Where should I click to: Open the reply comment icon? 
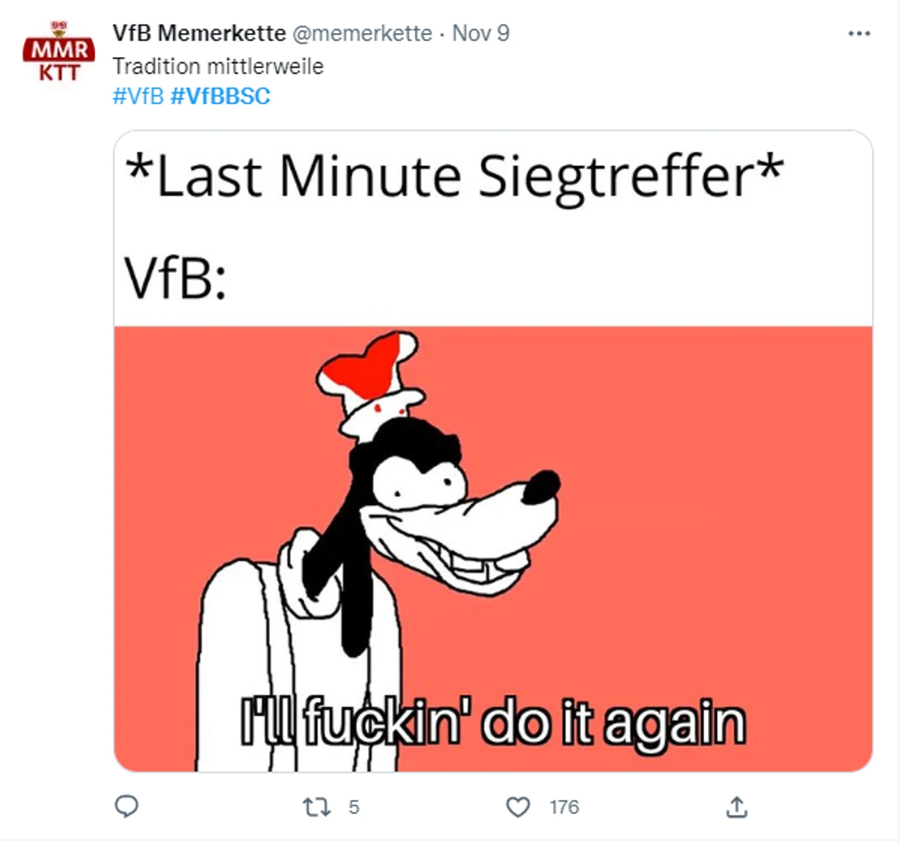point(126,807)
